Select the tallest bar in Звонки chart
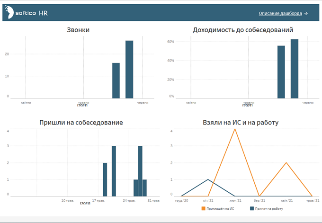The image size is (322, 223). coord(129,70)
